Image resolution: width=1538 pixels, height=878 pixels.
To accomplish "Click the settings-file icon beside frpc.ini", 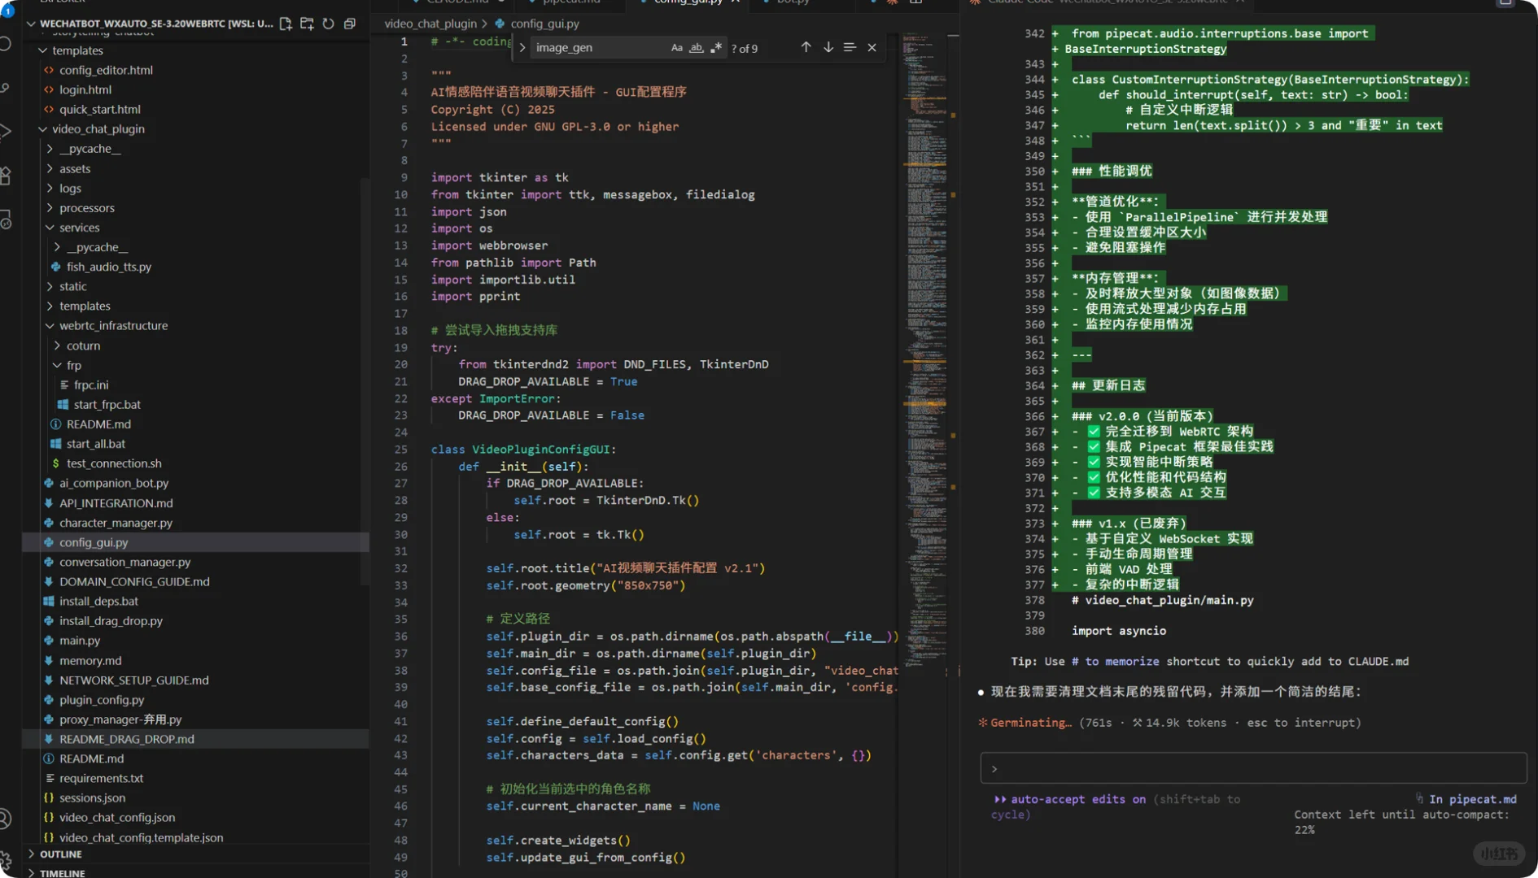I will coord(63,385).
